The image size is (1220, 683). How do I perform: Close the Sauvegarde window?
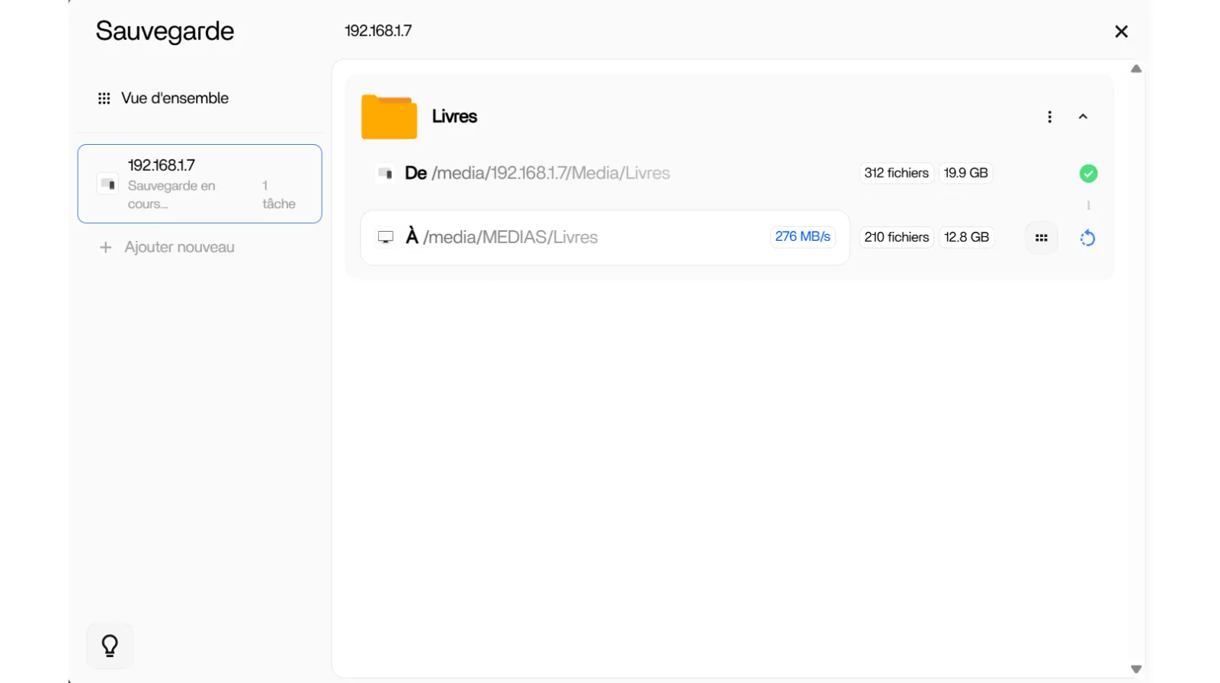[x=1121, y=31]
